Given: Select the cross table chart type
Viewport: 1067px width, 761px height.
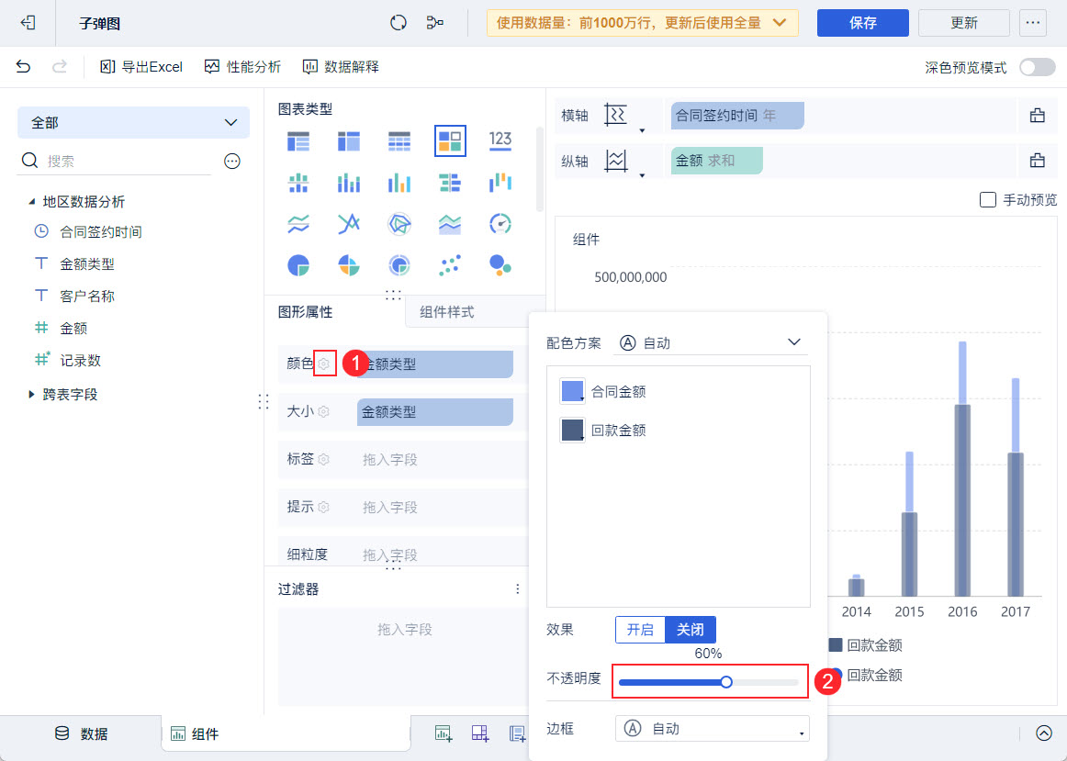Looking at the screenshot, I should (x=348, y=140).
